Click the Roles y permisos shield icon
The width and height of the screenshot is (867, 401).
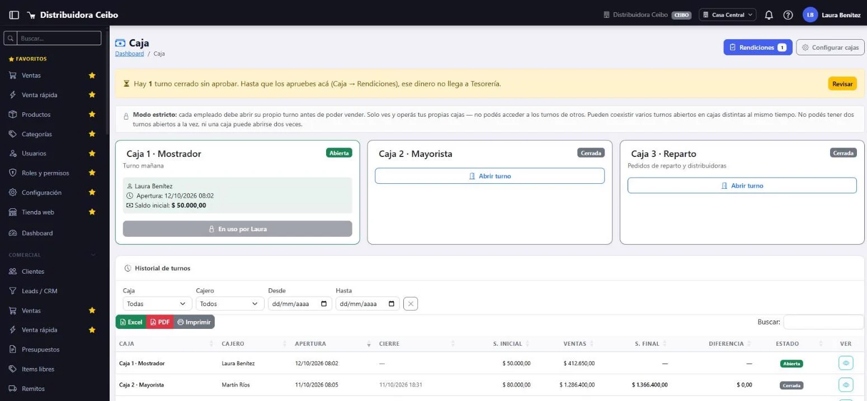[x=13, y=173]
